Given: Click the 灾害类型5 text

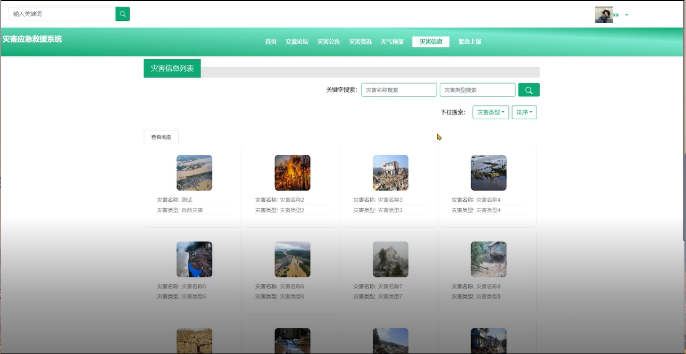Looking at the screenshot, I should pyautogui.click(x=194, y=297).
